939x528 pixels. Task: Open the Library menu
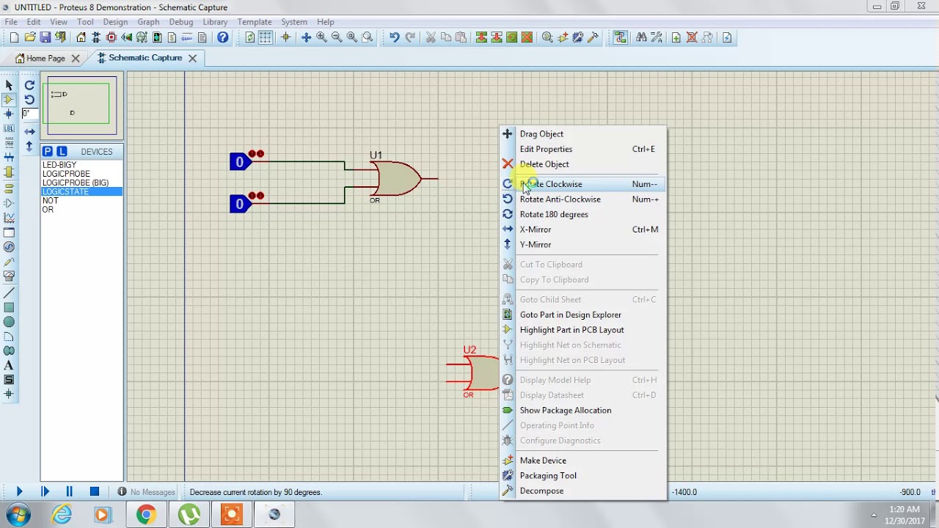(215, 22)
